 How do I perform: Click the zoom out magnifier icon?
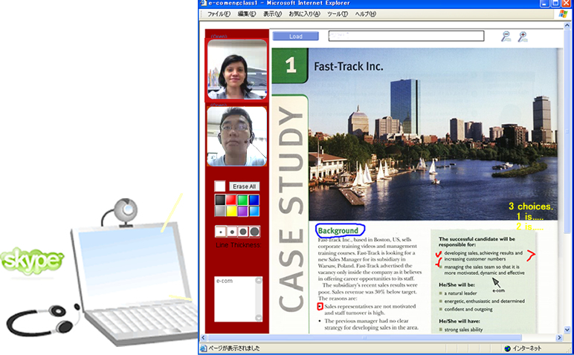506,36
